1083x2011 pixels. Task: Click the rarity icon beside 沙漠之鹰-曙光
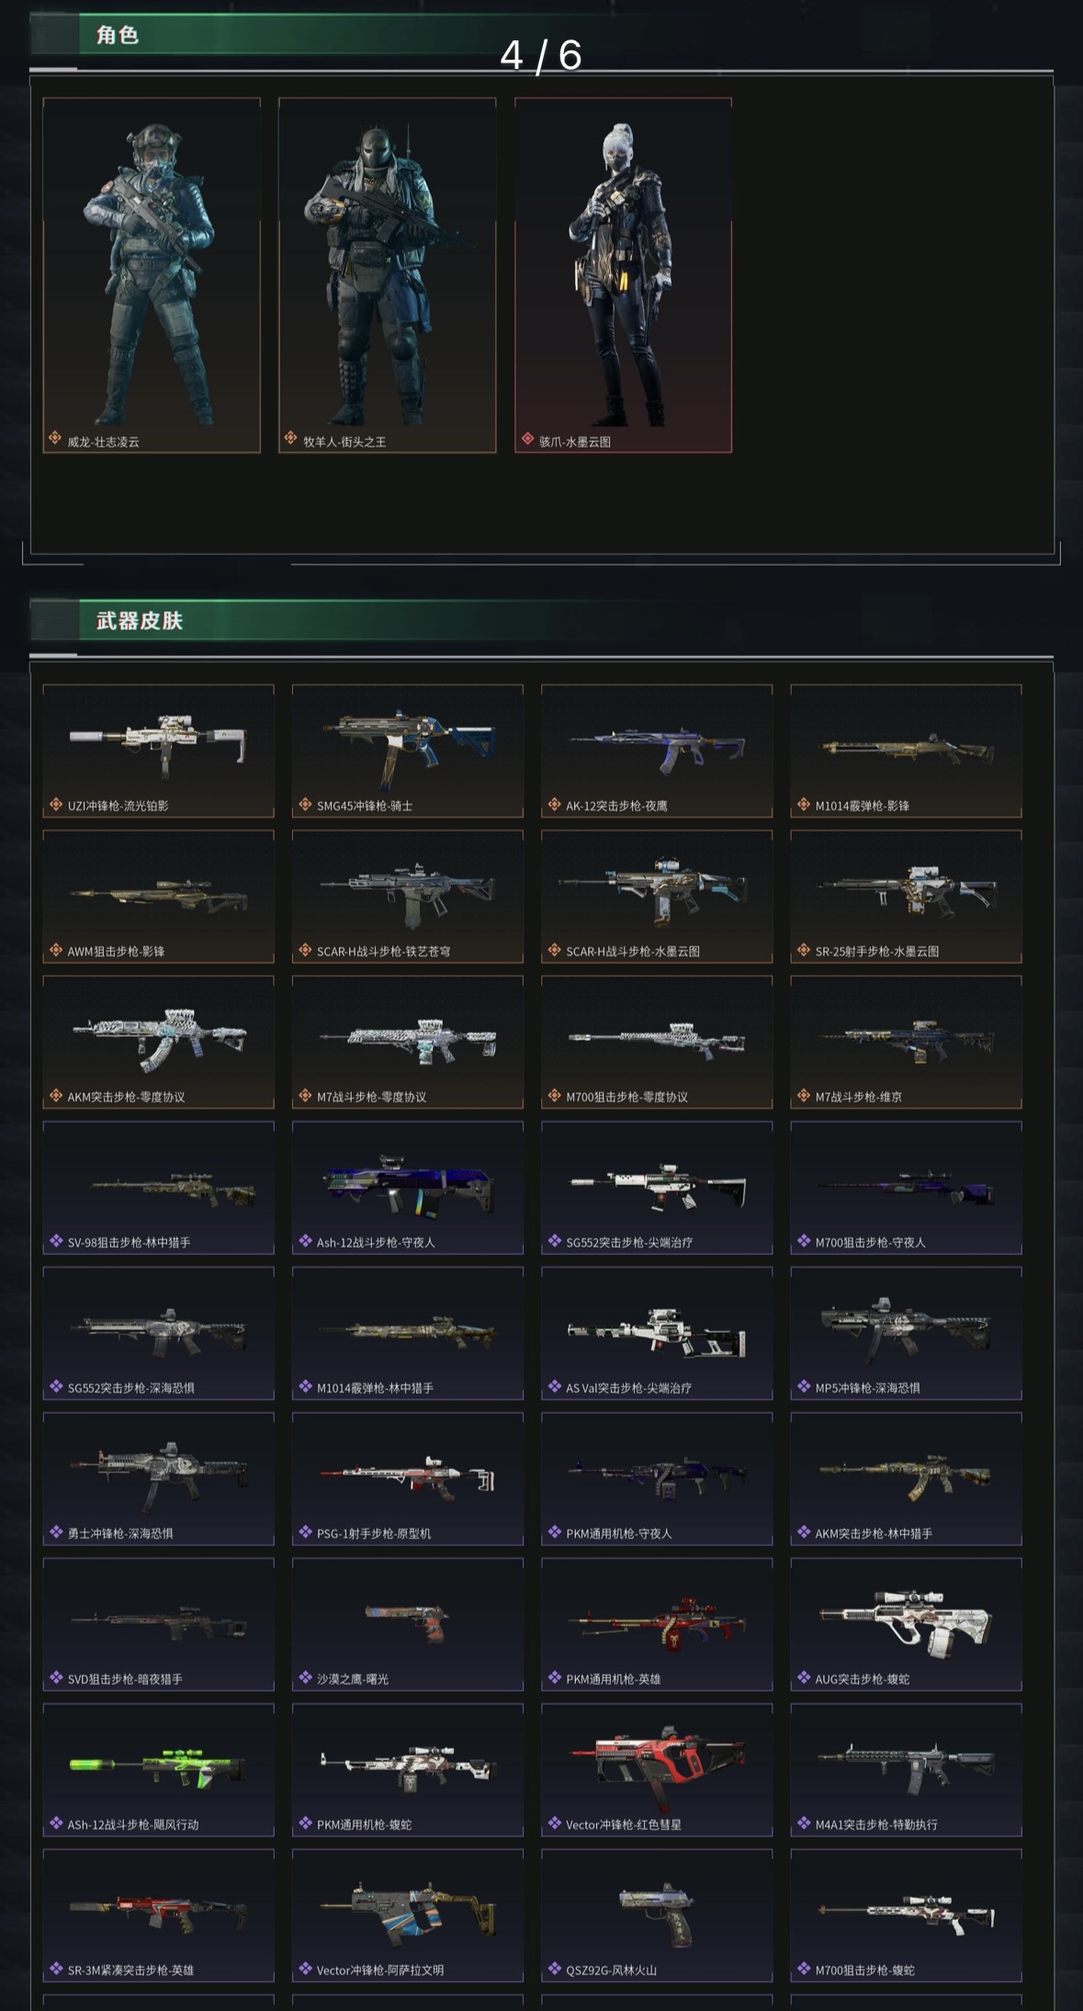[x=305, y=1678]
